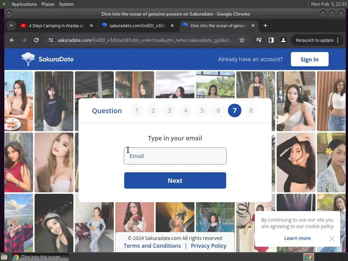Select question step 4
The height and width of the screenshot is (261, 348).
pyautogui.click(x=186, y=110)
